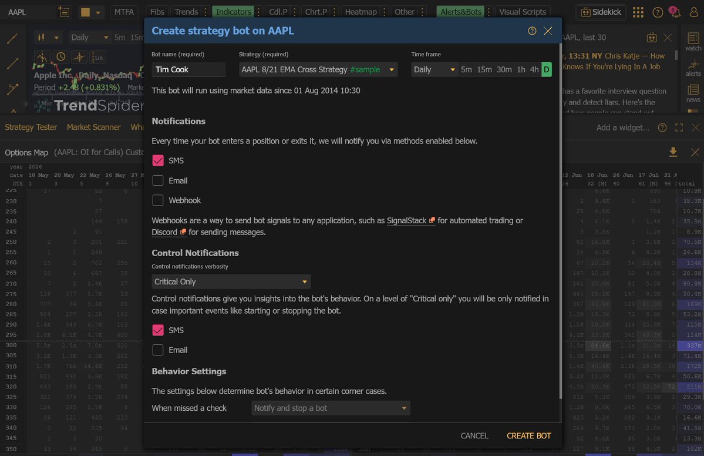Follow the Discord link
The height and width of the screenshot is (456, 704).
coord(169,232)
